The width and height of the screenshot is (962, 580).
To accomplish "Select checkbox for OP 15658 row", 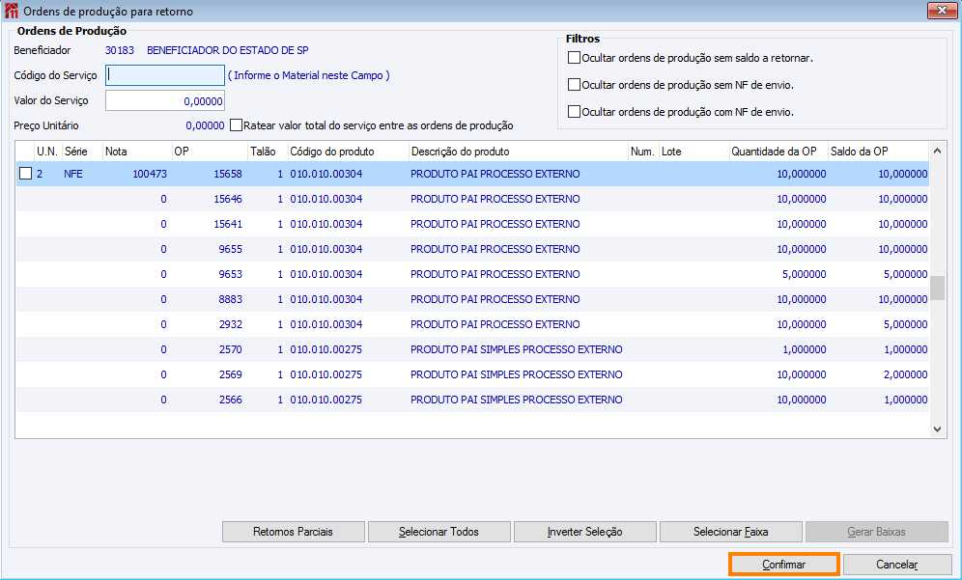I will pyautogui.click(x=25, y=174).
